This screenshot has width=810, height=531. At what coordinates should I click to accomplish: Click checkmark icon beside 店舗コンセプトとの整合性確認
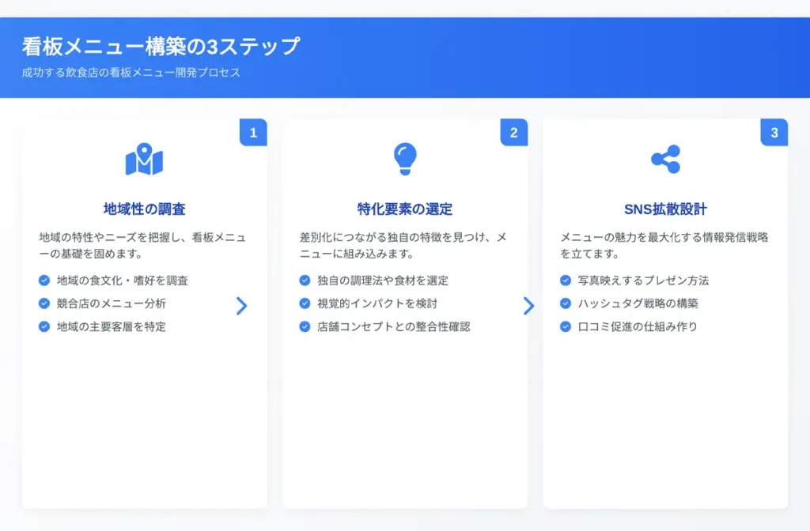point(305,326)
